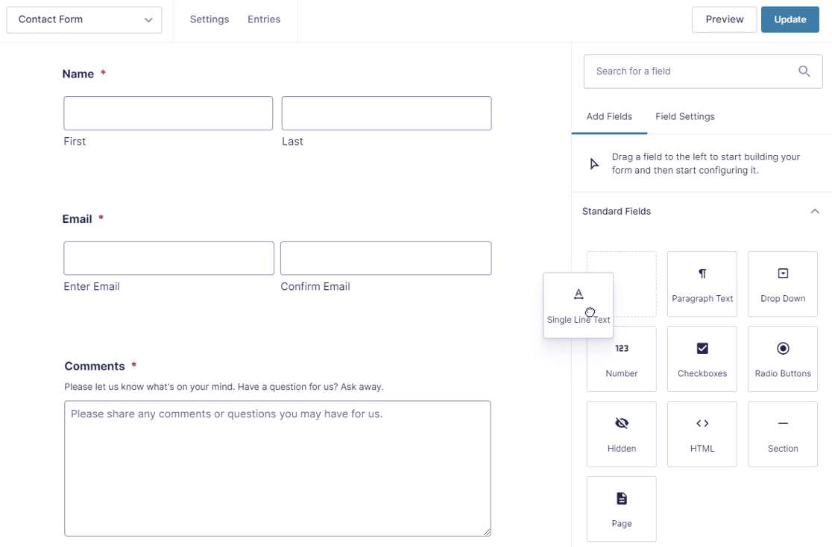Preview the form

724,19
